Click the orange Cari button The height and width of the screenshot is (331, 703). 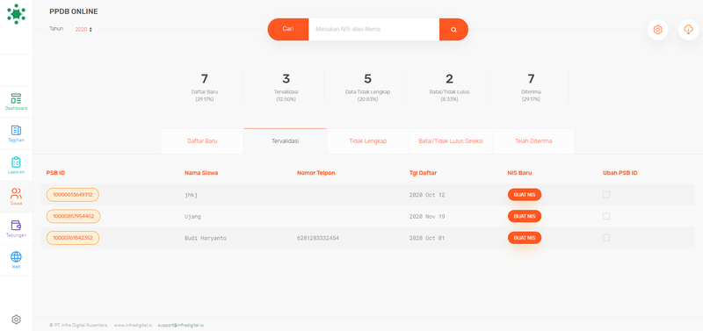click(x=288, y=30)
